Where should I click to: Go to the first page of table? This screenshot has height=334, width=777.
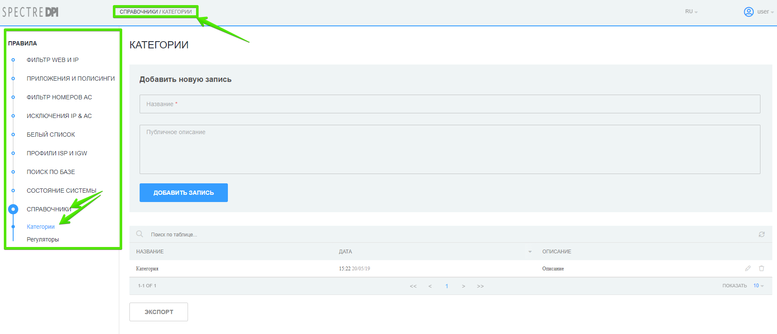[413, 286]
